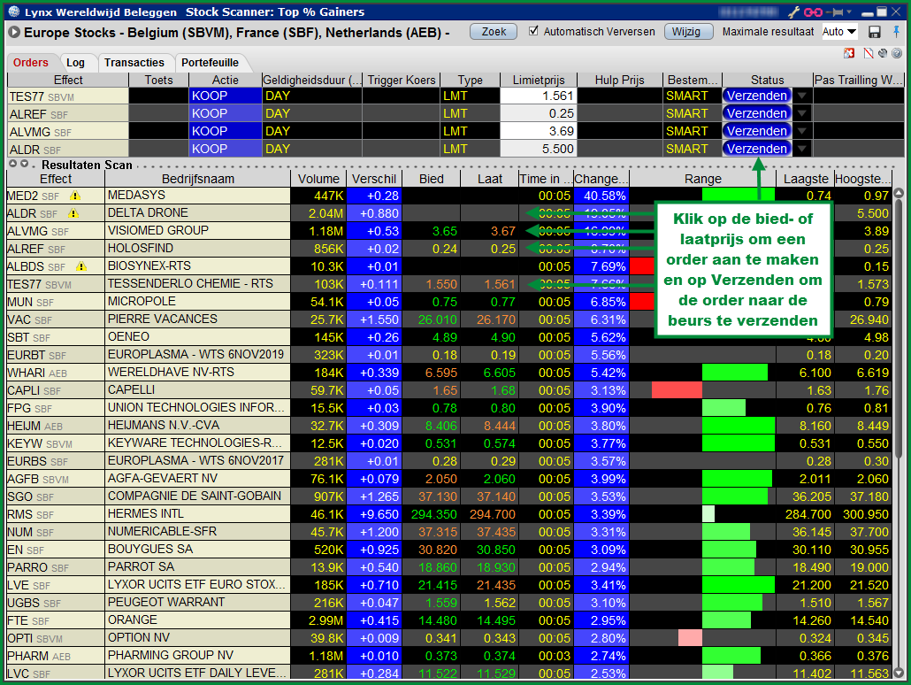911x685 pixels.
Task: Toggle the Automatisch Verversen checkbox
Action: click(533, 31)
